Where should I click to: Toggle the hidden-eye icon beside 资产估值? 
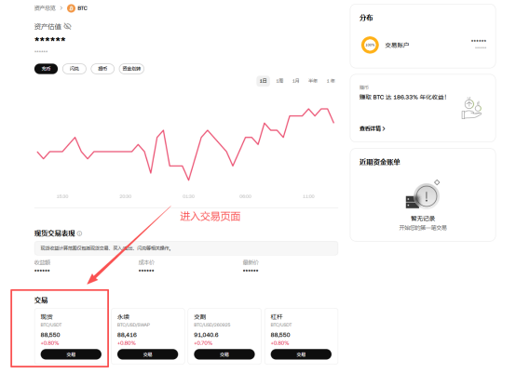click(x=67, y=26)
